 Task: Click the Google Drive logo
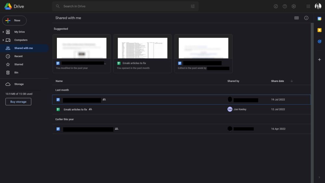[x=8, y=6]
